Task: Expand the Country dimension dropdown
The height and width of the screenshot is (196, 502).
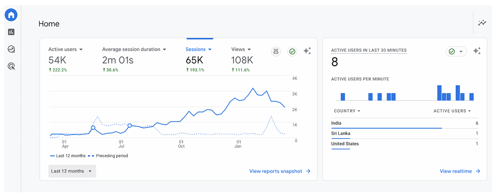Action: 347,111
